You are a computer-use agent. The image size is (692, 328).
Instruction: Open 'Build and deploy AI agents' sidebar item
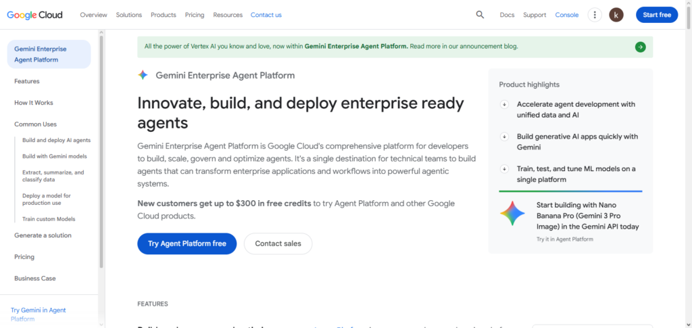pos(57,141)
